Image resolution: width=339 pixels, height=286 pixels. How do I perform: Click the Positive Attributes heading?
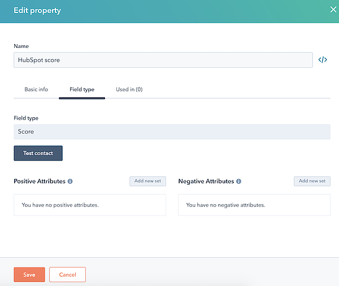40,181
